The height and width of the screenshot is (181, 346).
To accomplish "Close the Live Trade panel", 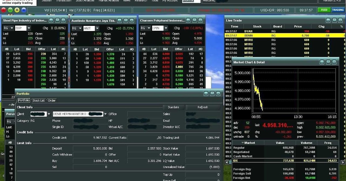I will click(x=340, y=20).
